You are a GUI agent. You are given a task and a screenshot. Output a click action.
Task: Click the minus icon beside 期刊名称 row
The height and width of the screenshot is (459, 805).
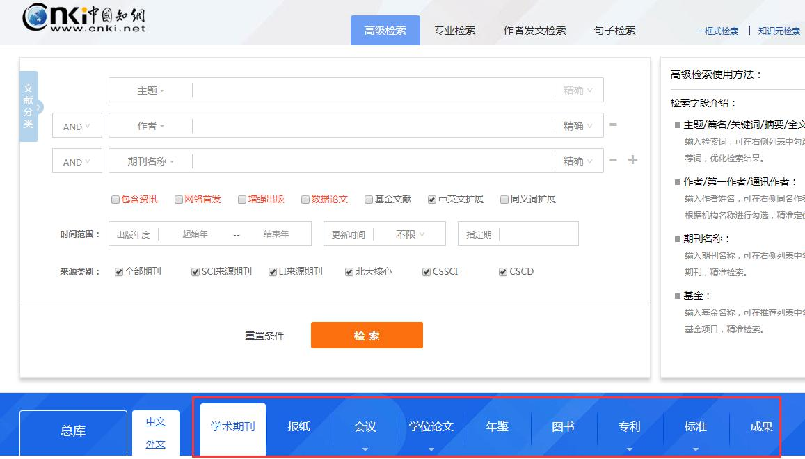click(x=612, y=159)
